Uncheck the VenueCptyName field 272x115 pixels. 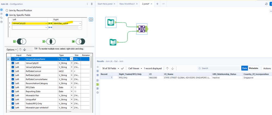(13, 67)
